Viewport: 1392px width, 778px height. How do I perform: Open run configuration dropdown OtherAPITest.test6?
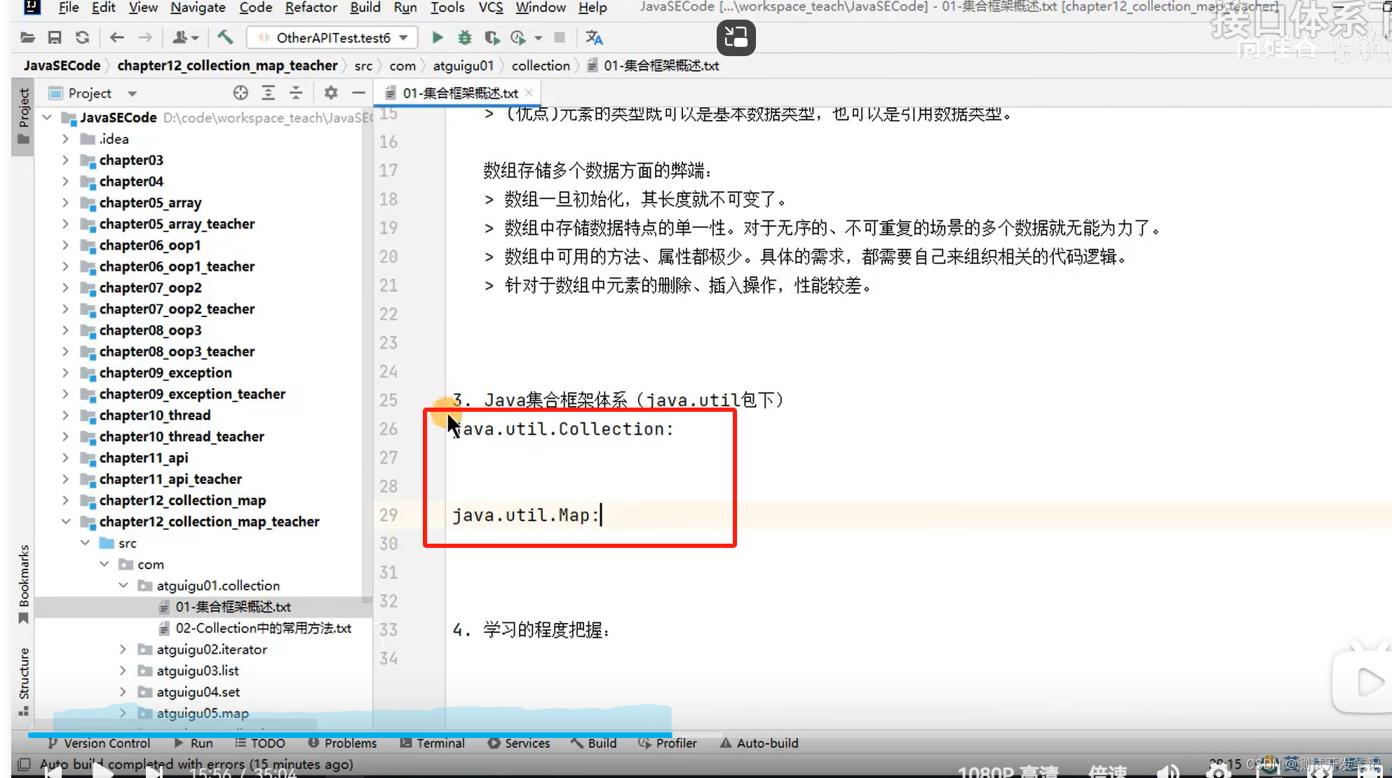[x=332, y=38]
